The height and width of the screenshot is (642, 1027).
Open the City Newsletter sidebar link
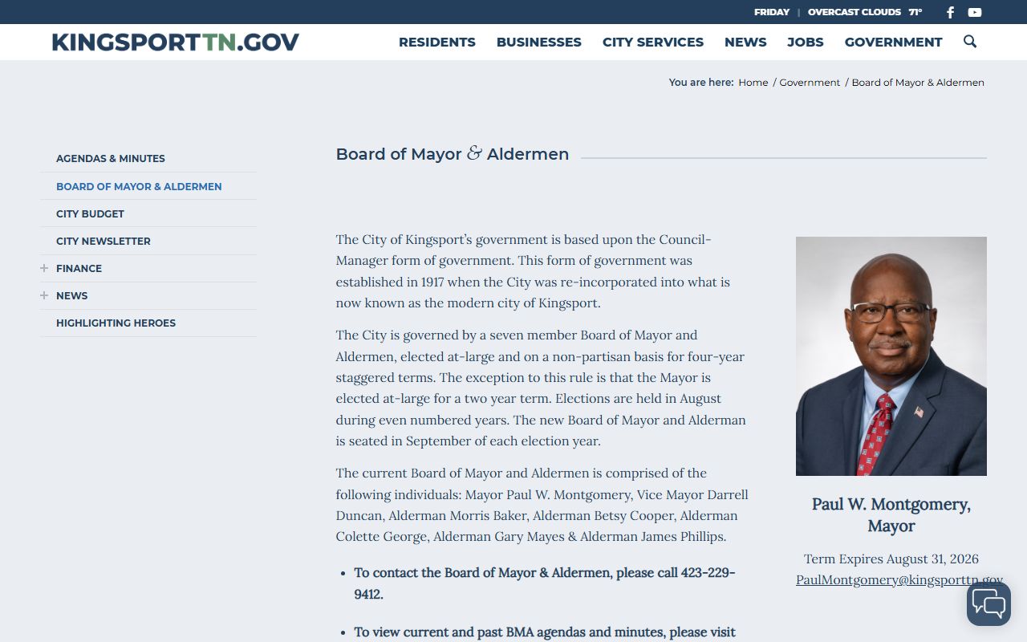click(x=104, y=241)
